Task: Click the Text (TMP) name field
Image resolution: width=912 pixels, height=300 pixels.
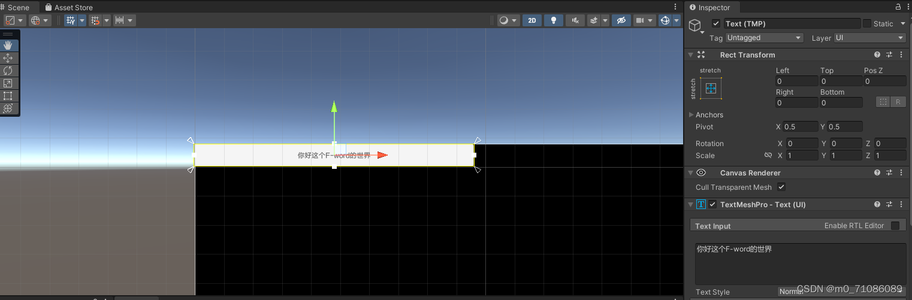Action: coord(792,23)
